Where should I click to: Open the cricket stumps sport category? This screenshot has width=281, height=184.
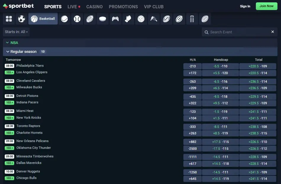click(192, 18)
